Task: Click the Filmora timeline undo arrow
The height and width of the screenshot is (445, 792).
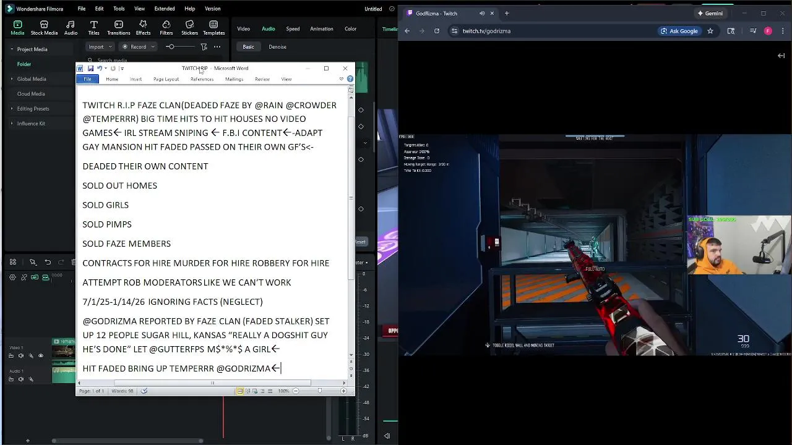Action: pos(48,262)
